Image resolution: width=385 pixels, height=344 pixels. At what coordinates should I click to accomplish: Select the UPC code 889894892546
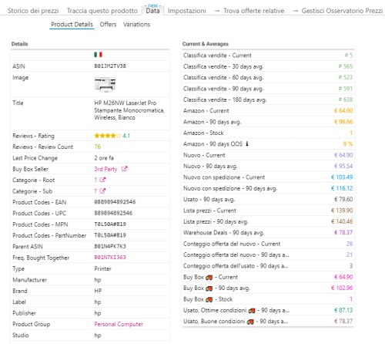coord(113,213)
